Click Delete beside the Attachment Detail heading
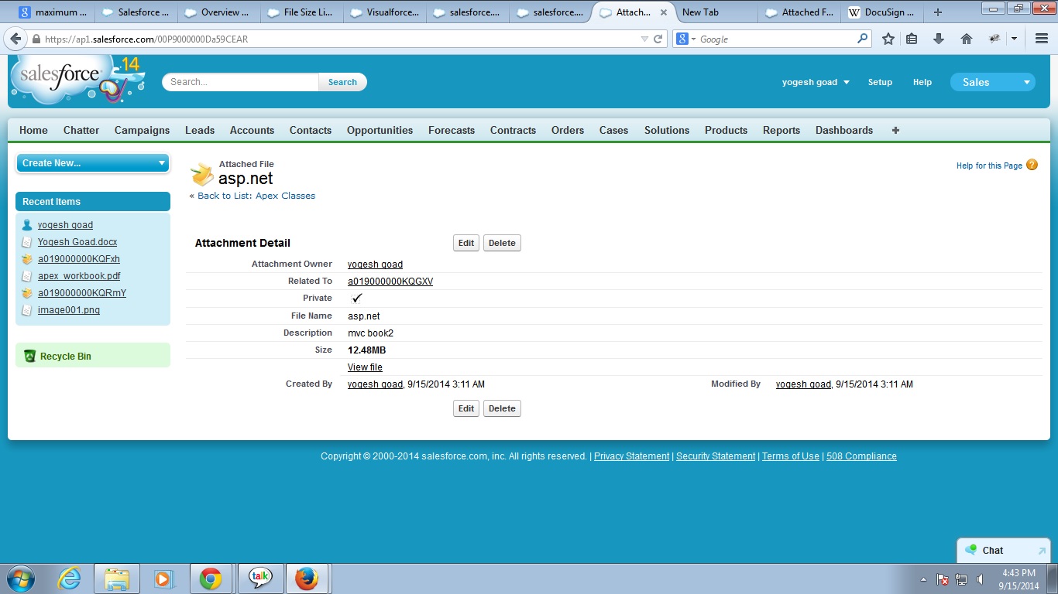Image resolution: width=1058 pixels, height=594 pixels. click(502, 243)
